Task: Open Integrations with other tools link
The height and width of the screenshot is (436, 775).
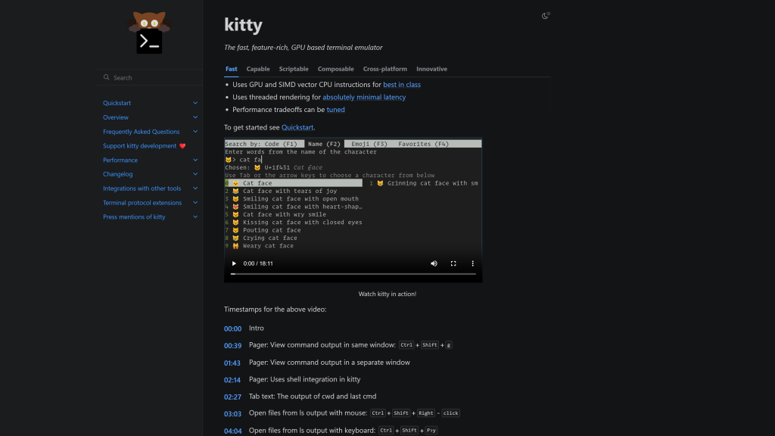Action: click(x=142, y=188)
